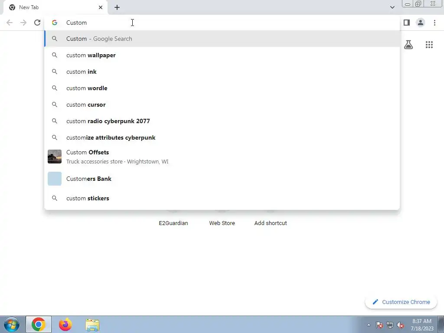This screenshot has height=333, width=444.
Task: Open Chrome's three-dot menu
Action: pyautogui.click(x=434, y=23)
